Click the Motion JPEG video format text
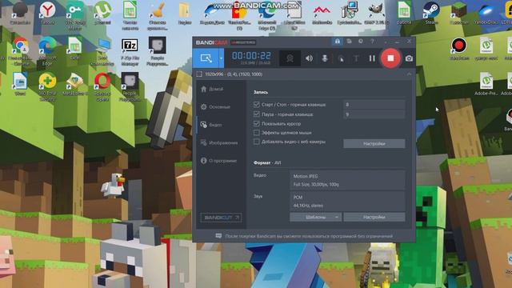Screen dimensions: 512x288 click(x=306, y=176)
